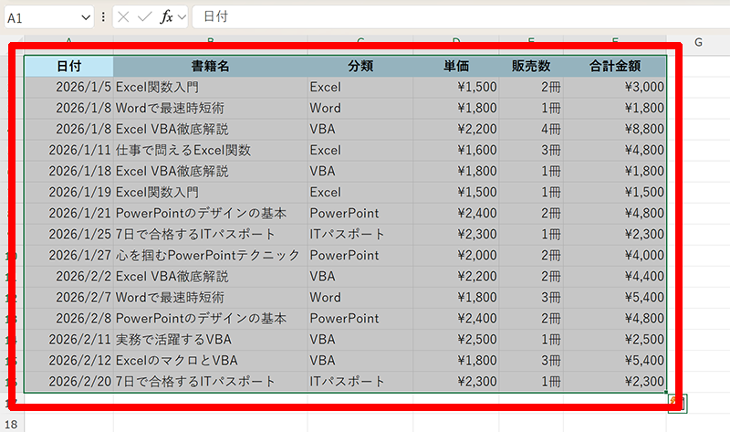Screen dimensions: 730x432
Task: Click the Name Box showing A1
Action: click(x=41, y=17)
